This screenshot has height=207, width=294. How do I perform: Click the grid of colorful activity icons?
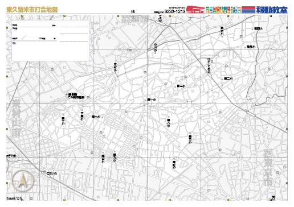click(223, 10)
